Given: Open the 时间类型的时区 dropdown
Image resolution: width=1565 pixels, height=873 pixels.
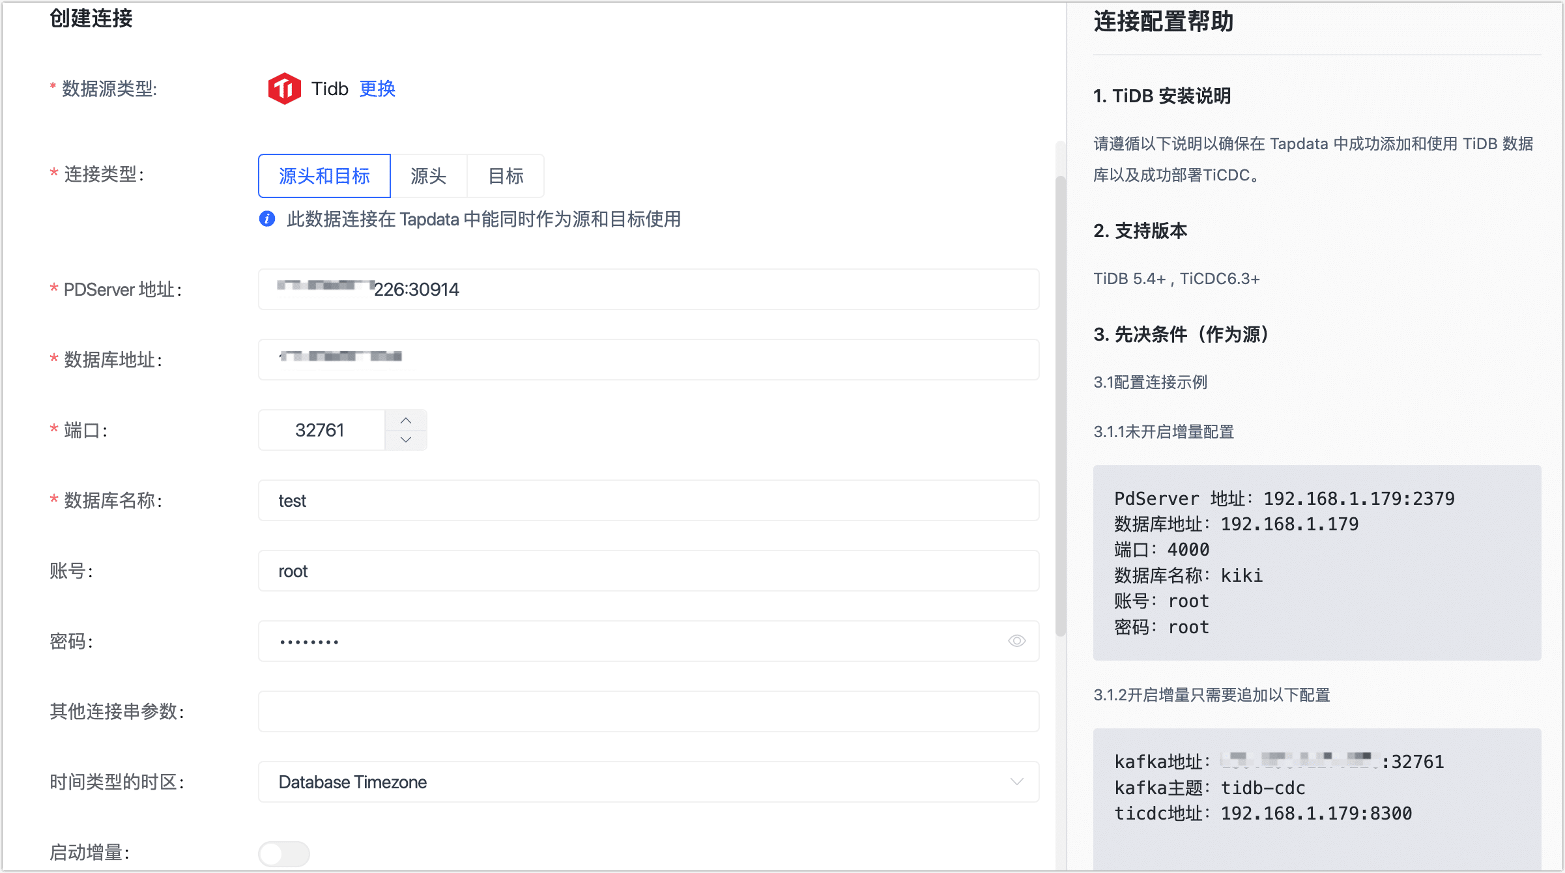Looking at the screenshot, I should point(648,782).
